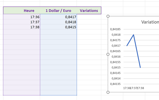Click the chart's top-left resize handle
159x100 pixels.
(108, 16)
